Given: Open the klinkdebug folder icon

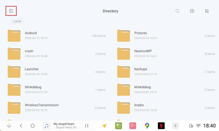Looking at the screenshot, I should [x=124, y=90].
